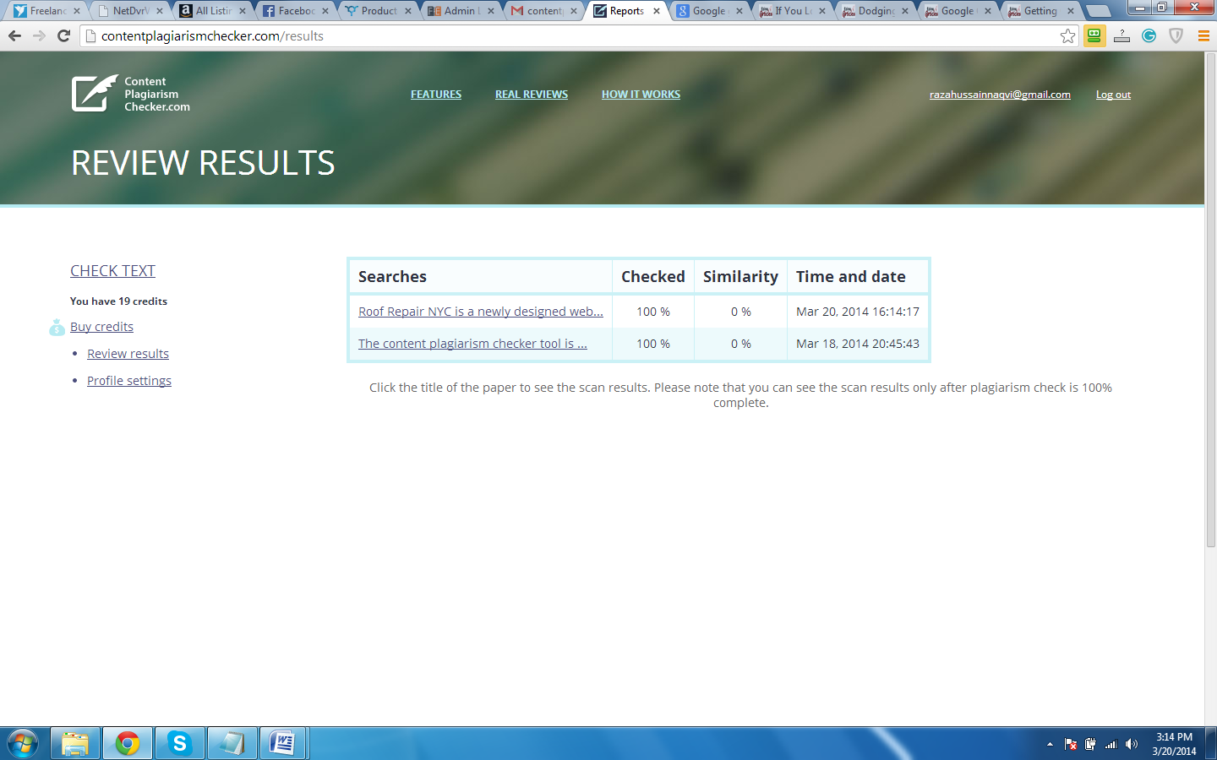The image size is (1217, 760).
Task: Open Skype from the taskbar
Action: point(179,743)
